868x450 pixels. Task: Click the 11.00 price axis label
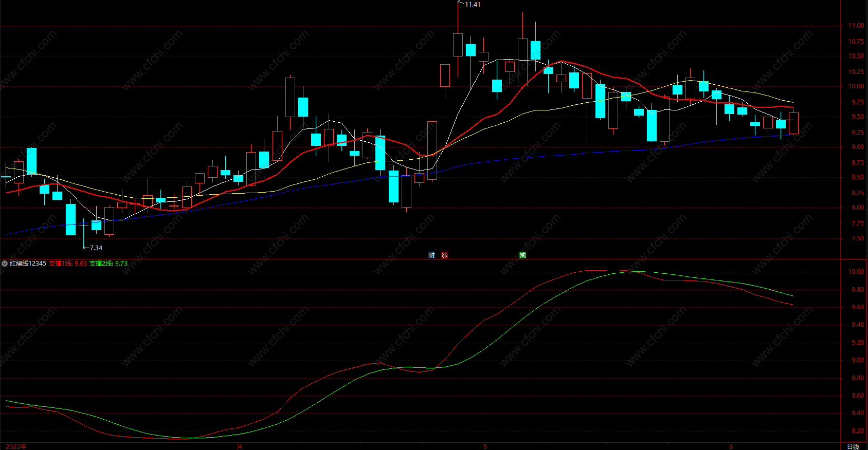click(856, 26)
